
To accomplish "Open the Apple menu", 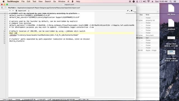I will pos(4,1).
